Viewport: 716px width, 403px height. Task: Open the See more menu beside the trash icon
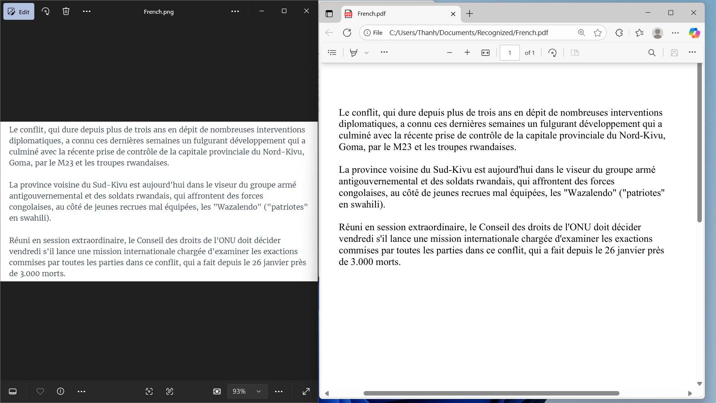pyautogui.click(x=87, y=12)
